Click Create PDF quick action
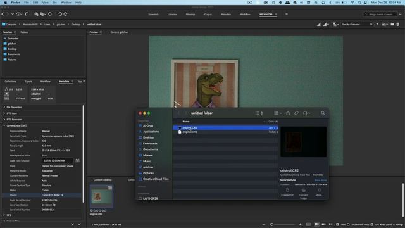Screen dimensions: 405x228 [287, 192]
